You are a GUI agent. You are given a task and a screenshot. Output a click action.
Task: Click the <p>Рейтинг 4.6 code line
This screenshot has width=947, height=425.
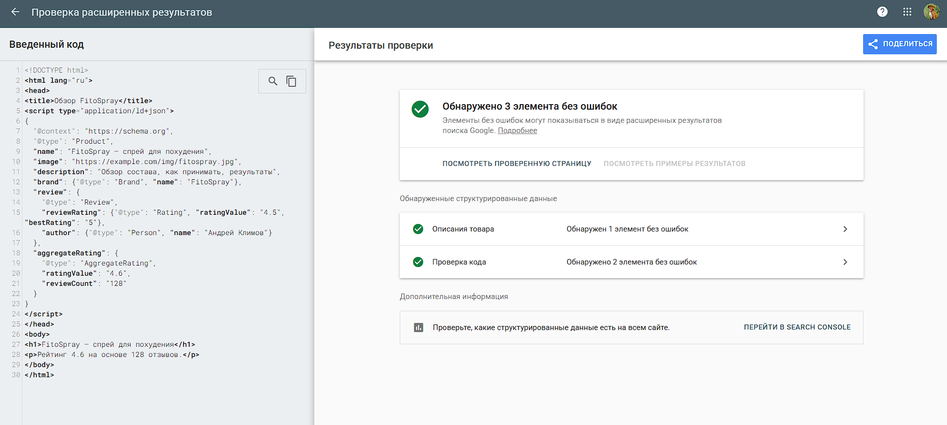tap(112, 354)
